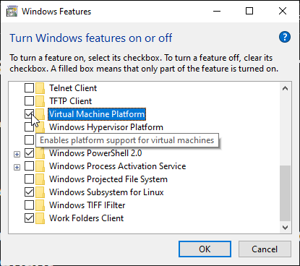Enable the Telnet Client checkbox
This screenshot has height=266, width=300.
point(29,88)
